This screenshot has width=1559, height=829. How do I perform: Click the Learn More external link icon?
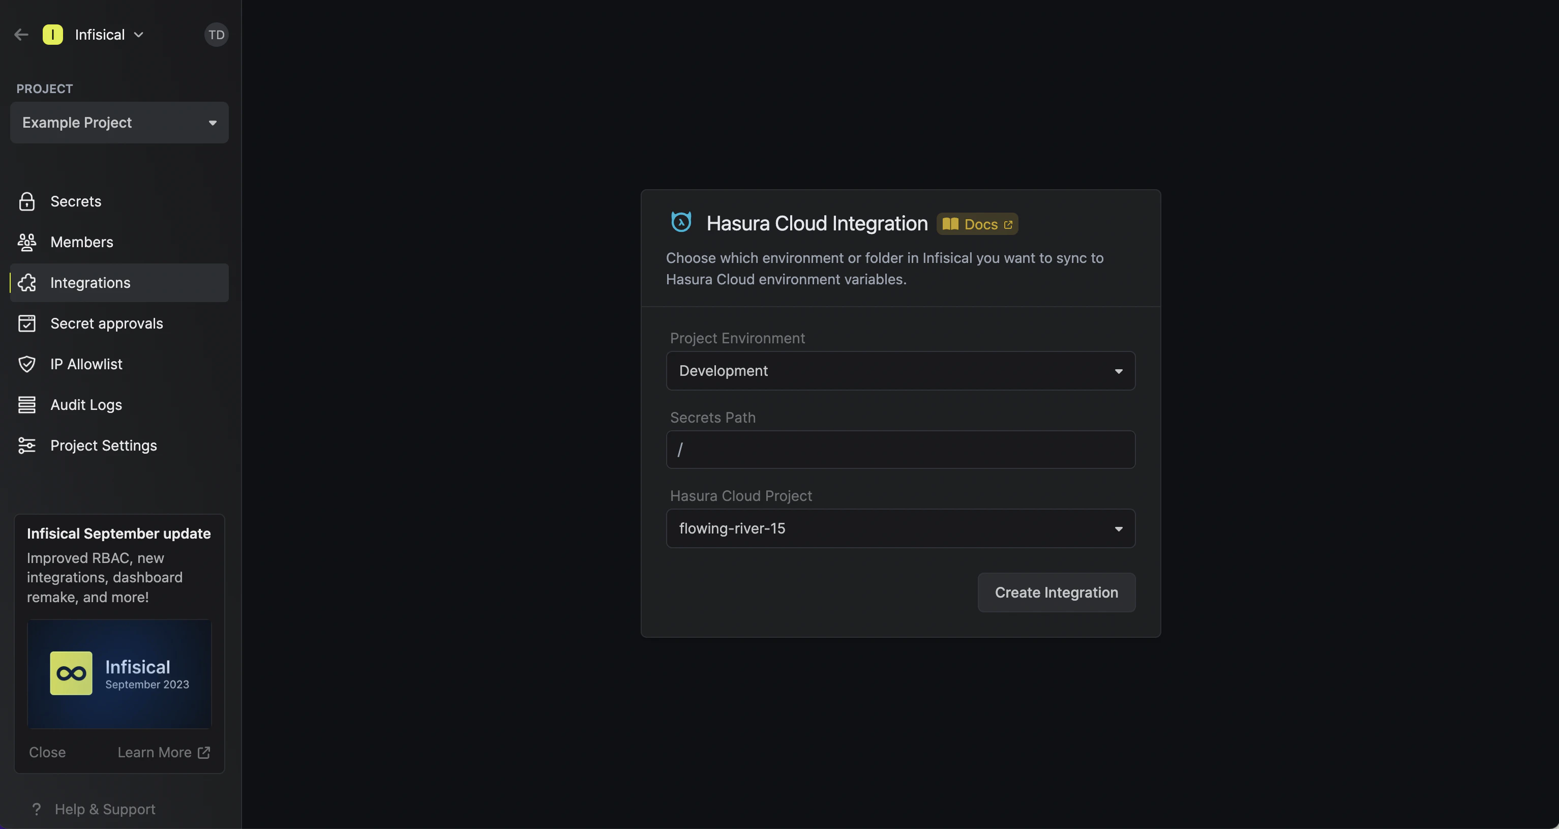204,752
